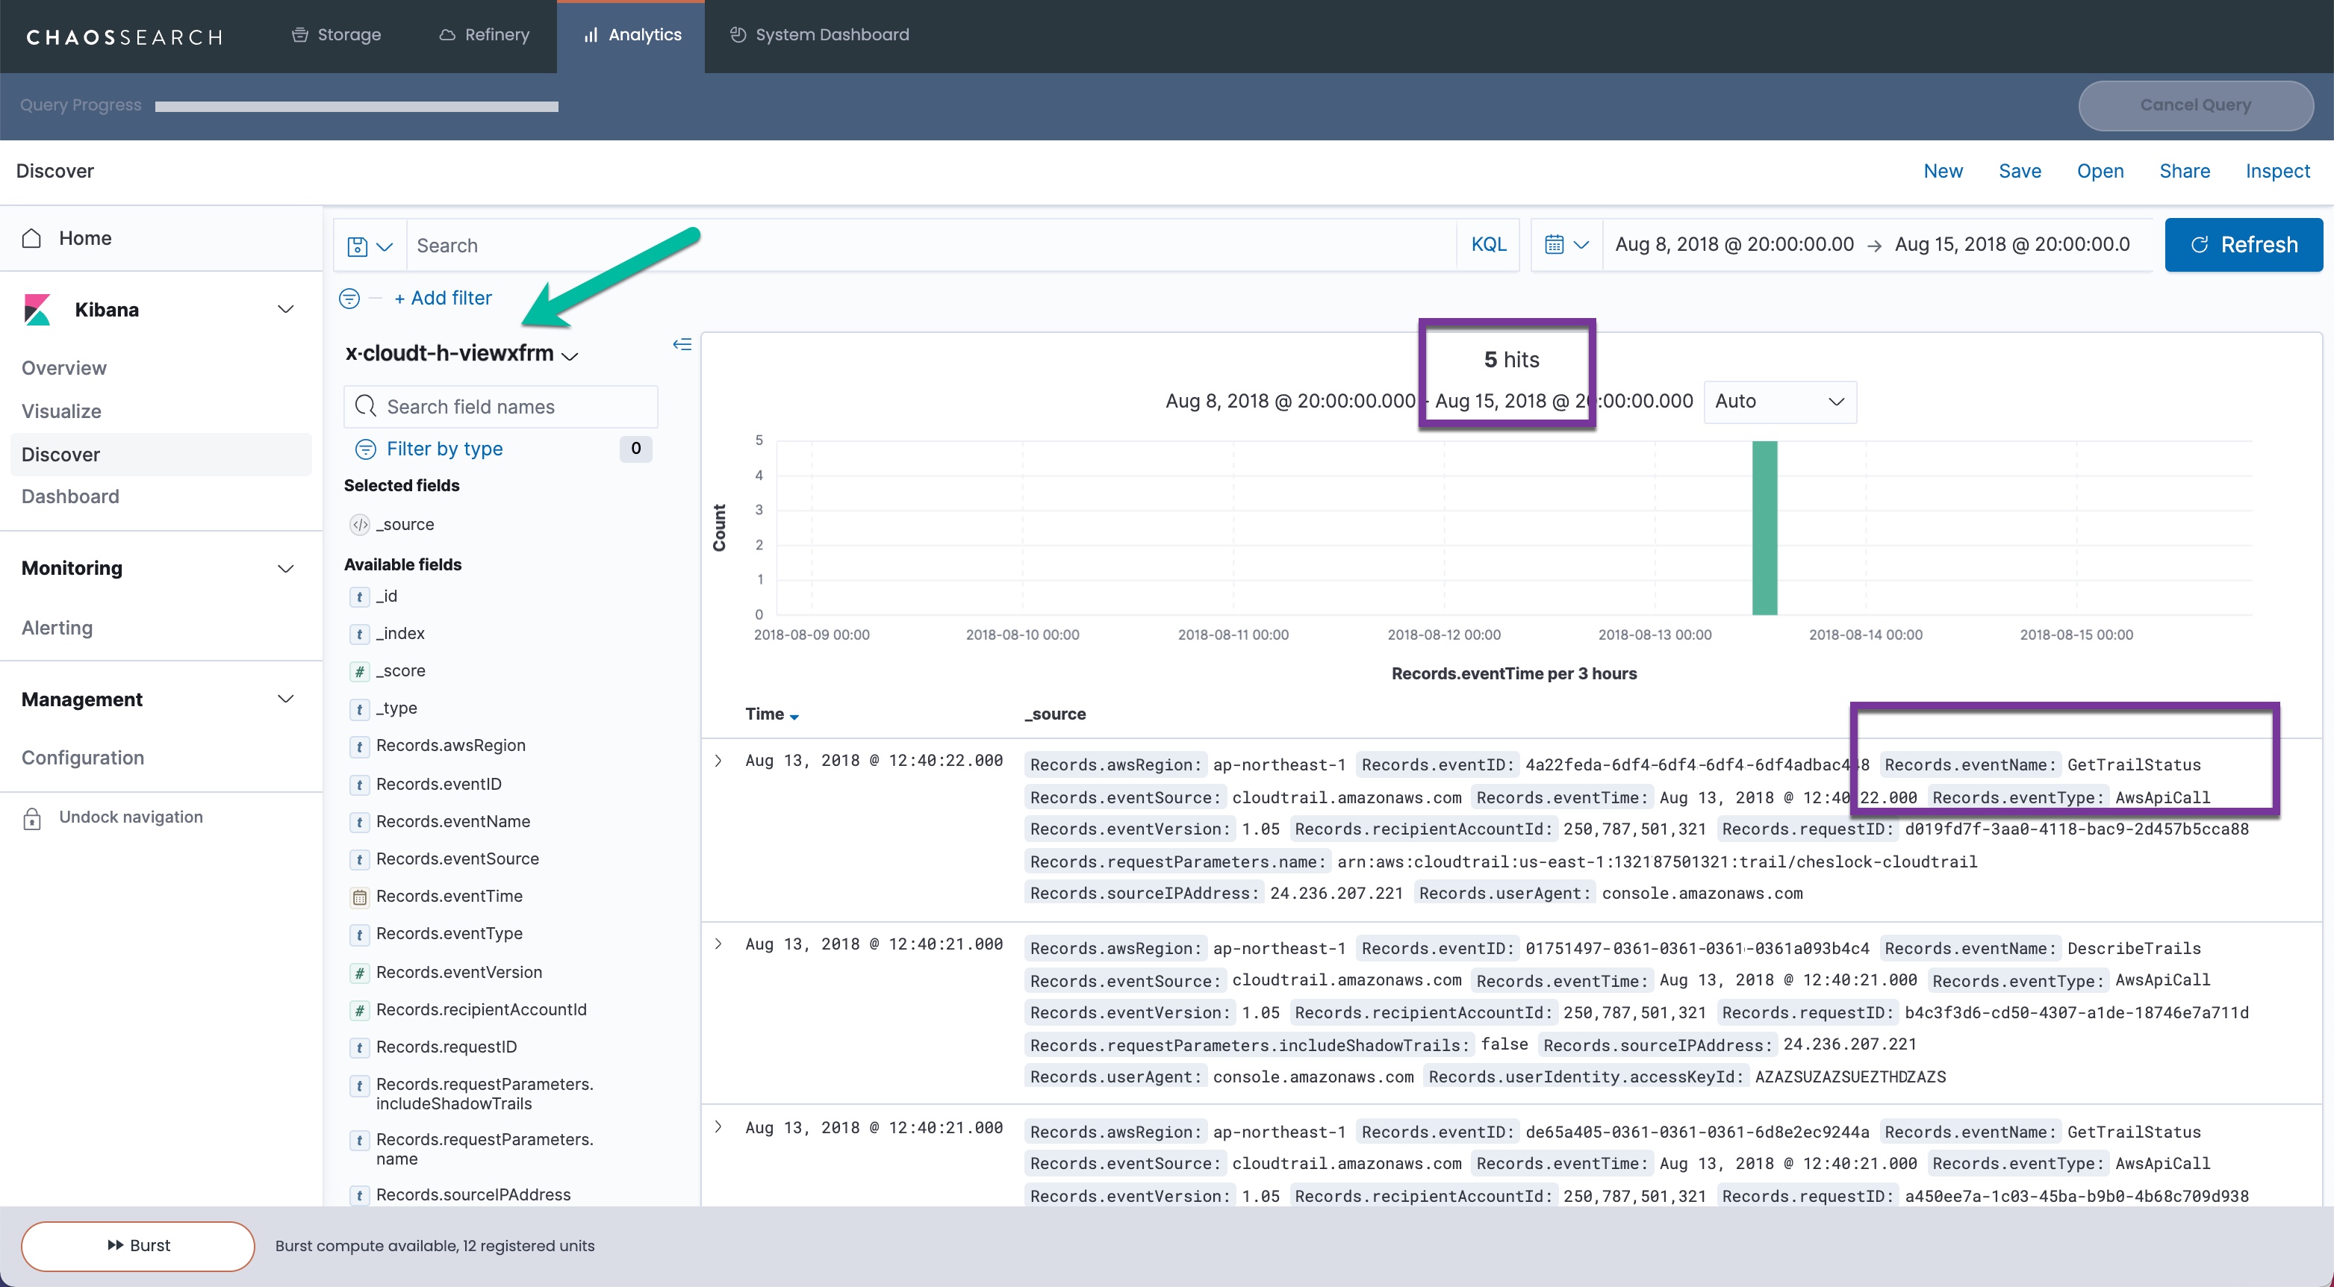The width and height of the screenshot is (2334, 1287).
Task: Collapse the Management navigation section
Action: click(285, 699)
